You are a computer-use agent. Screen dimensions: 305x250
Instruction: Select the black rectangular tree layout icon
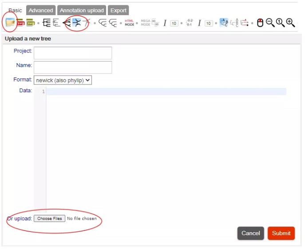click(46, 23)
